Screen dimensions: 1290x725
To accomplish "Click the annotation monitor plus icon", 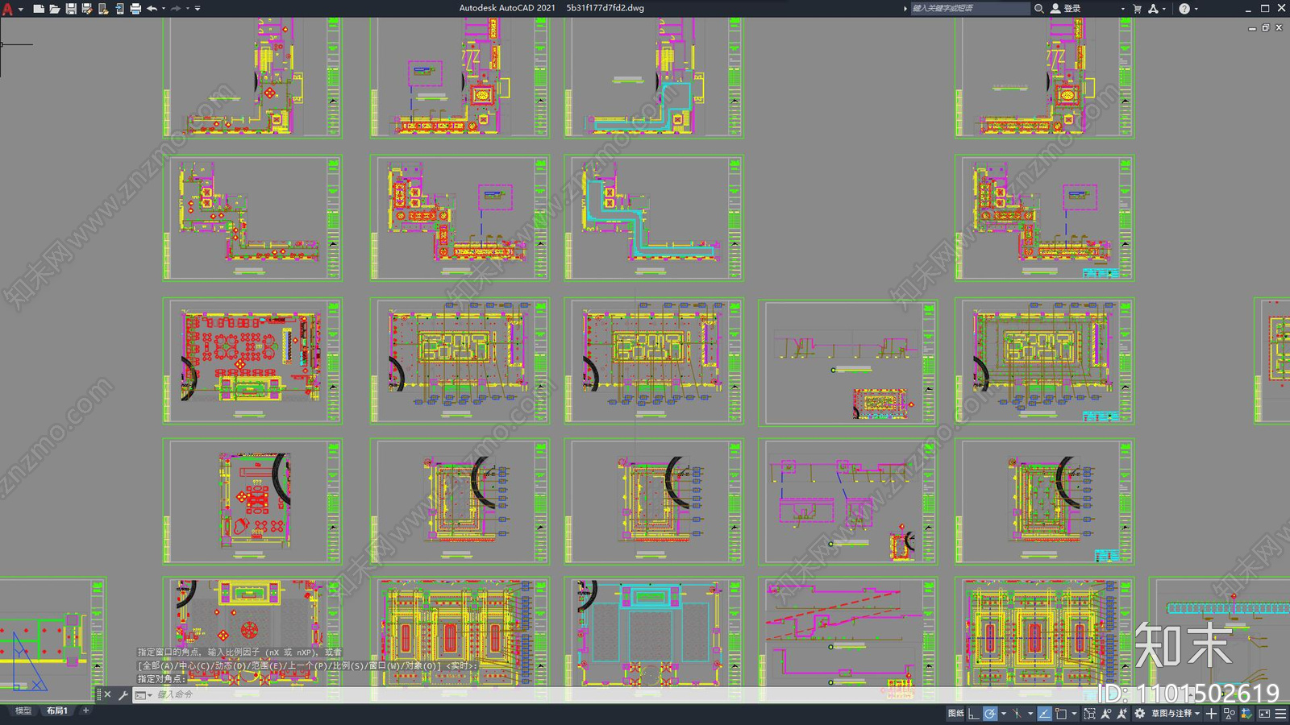I will point(1211,714).
